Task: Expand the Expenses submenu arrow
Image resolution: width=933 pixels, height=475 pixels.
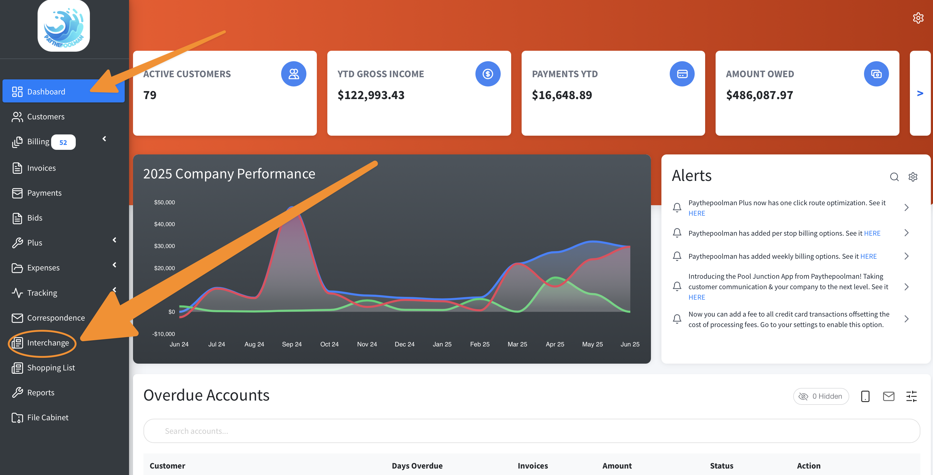Action: click(x=115, y=265)
